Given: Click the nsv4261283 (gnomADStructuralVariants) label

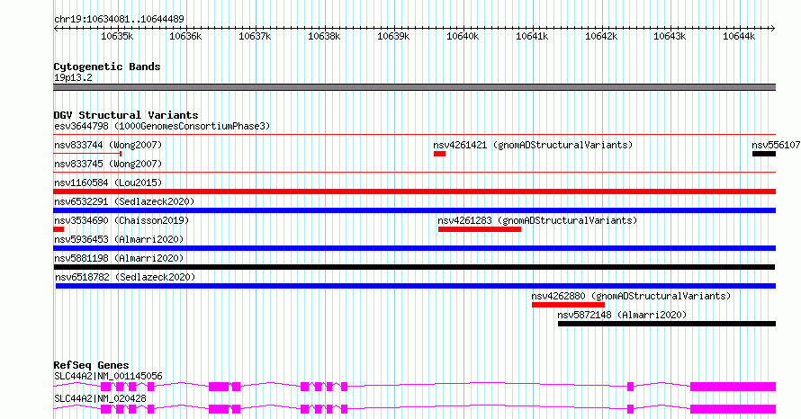Looking at the screenshot, I should [x=537, y=220].
